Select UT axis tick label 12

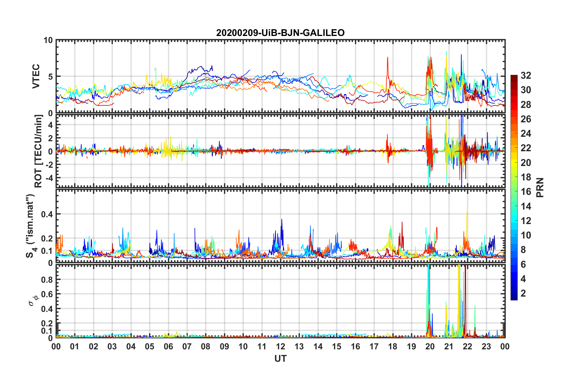[280, 346]
